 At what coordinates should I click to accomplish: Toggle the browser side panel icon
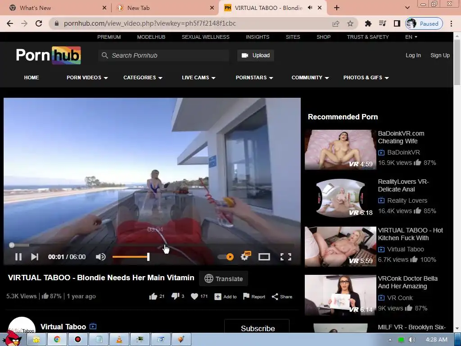[x=397, y=23]
